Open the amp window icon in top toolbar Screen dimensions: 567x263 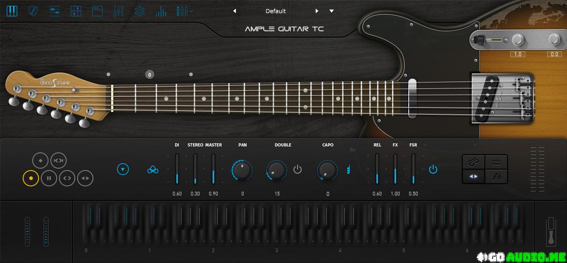click(97, 11)
